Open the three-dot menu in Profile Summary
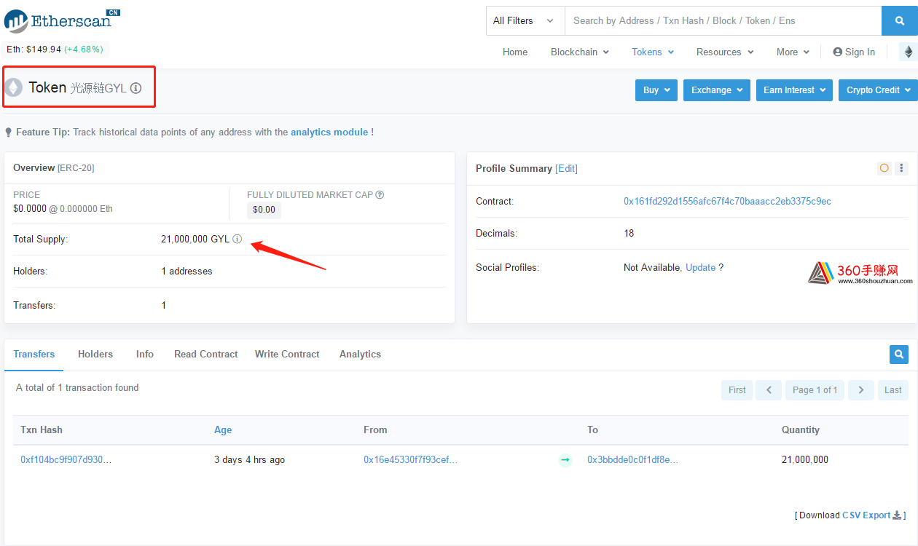 [x=902, y=168]
